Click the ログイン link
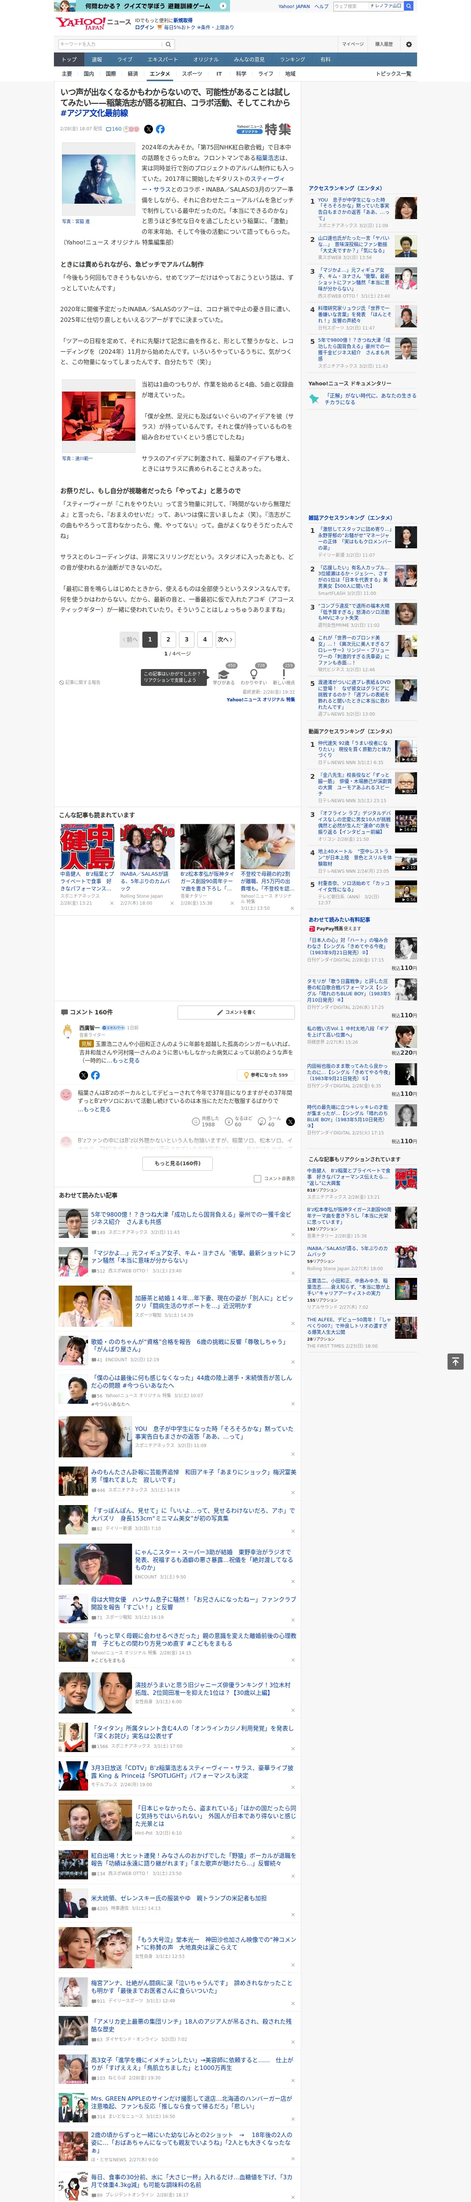Screen dimensions: 471x2202 (145, 28)
